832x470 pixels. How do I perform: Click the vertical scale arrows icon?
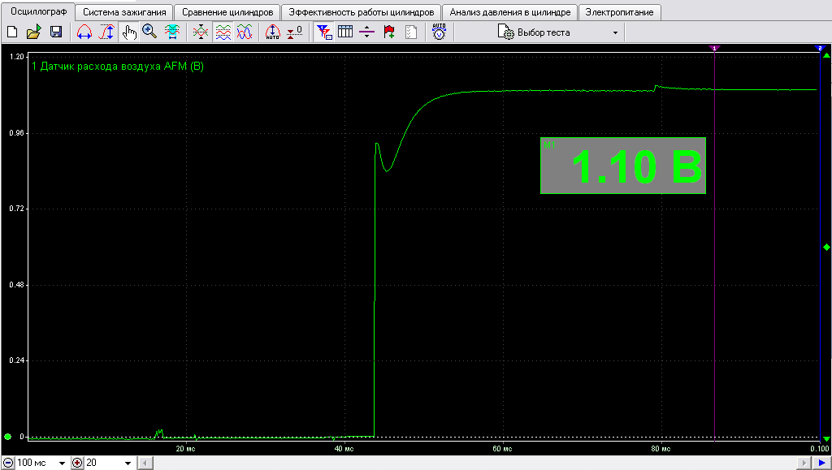[x=106, y=32]
